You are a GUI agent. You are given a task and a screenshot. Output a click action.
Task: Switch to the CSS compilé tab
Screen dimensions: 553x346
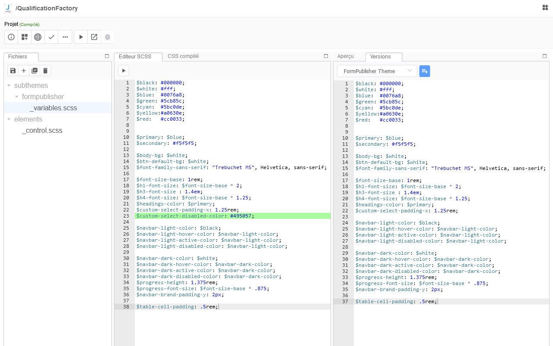(183, 56)
